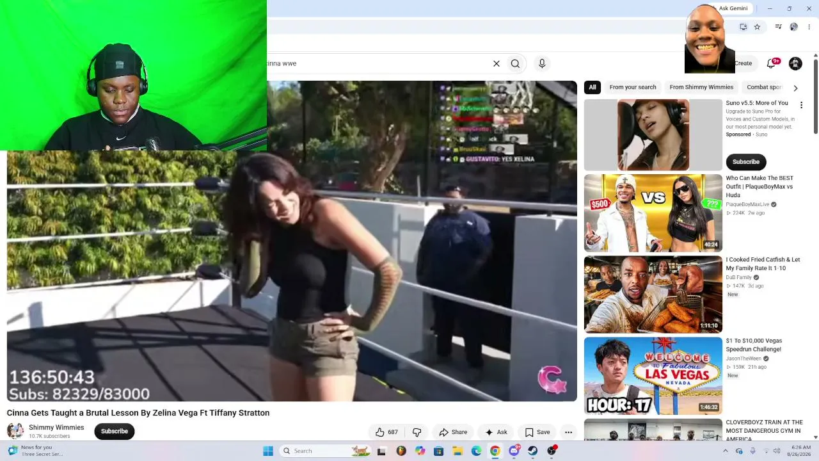Click the Windows taskbar Search box
Viewport: 819px width, 461px height.
[326, 451]
